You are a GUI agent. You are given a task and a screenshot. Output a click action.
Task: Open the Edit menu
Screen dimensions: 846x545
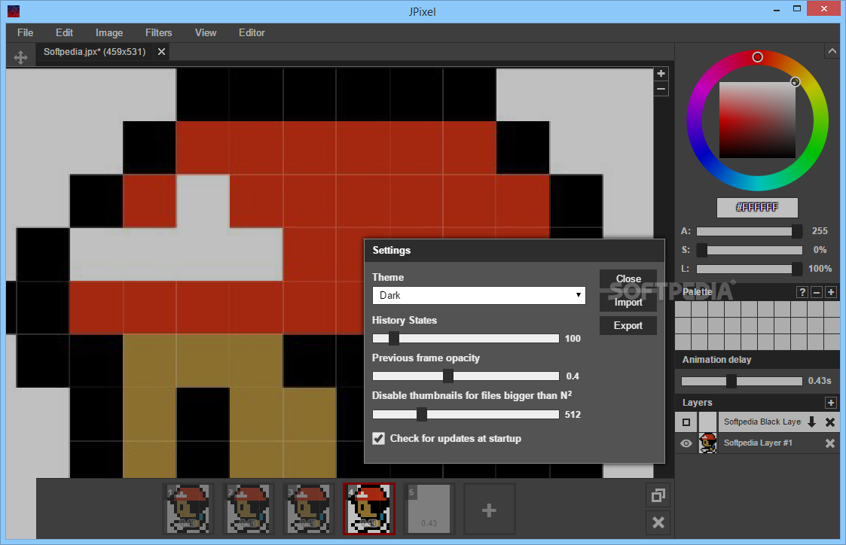coord(64,33)
